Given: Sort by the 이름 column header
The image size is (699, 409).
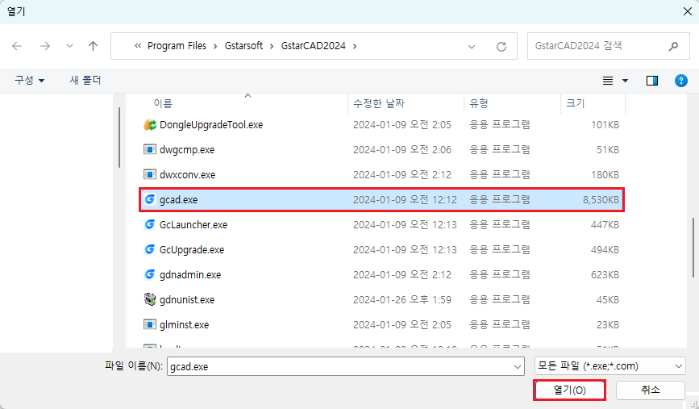Looking at the screenshot, I should click(163, 103).
